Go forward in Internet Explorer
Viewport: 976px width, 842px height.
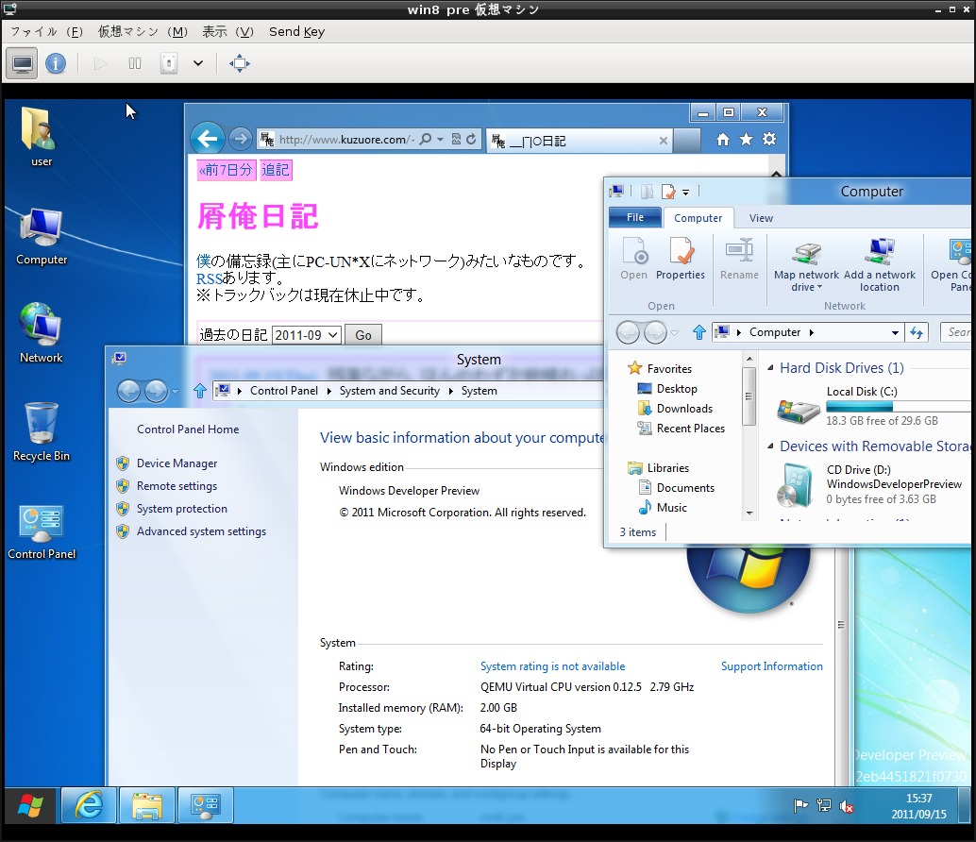pyautogui.click(x=241, y=139)
